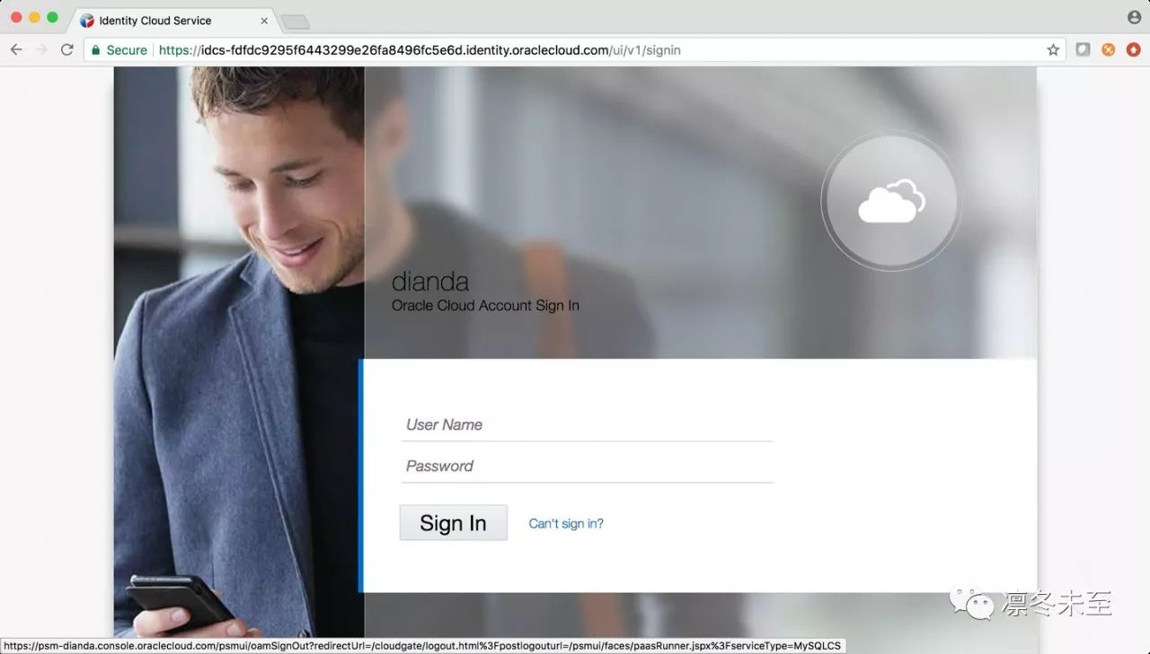Open the orange circular extension icon

pos(1109,50)
